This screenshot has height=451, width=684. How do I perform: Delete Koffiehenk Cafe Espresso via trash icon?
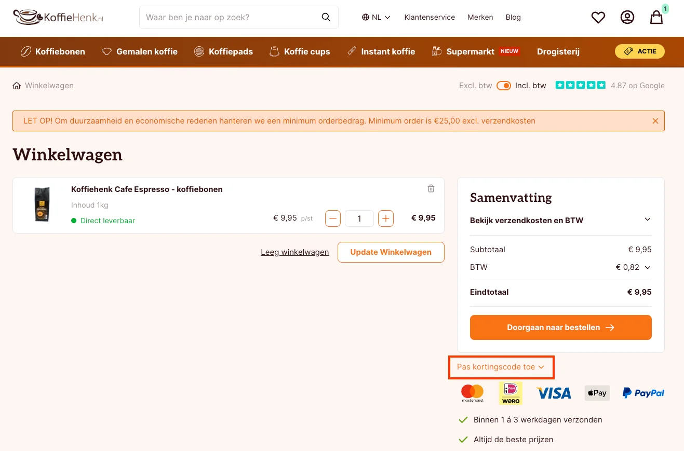[x=431, y=188]
